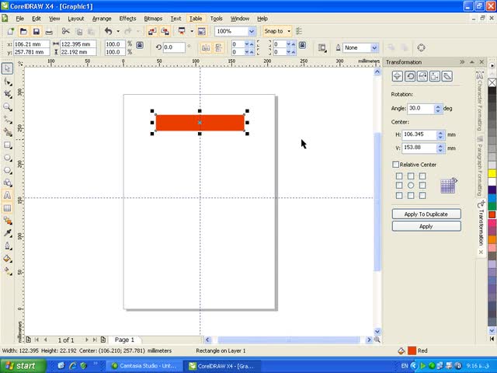Click the Windows start button

click(x=23, y=366)
